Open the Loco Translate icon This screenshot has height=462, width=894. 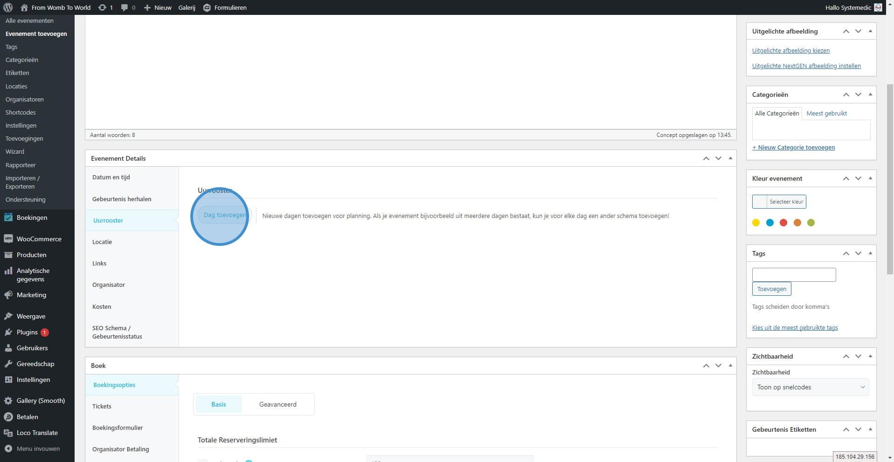point(8,433)
